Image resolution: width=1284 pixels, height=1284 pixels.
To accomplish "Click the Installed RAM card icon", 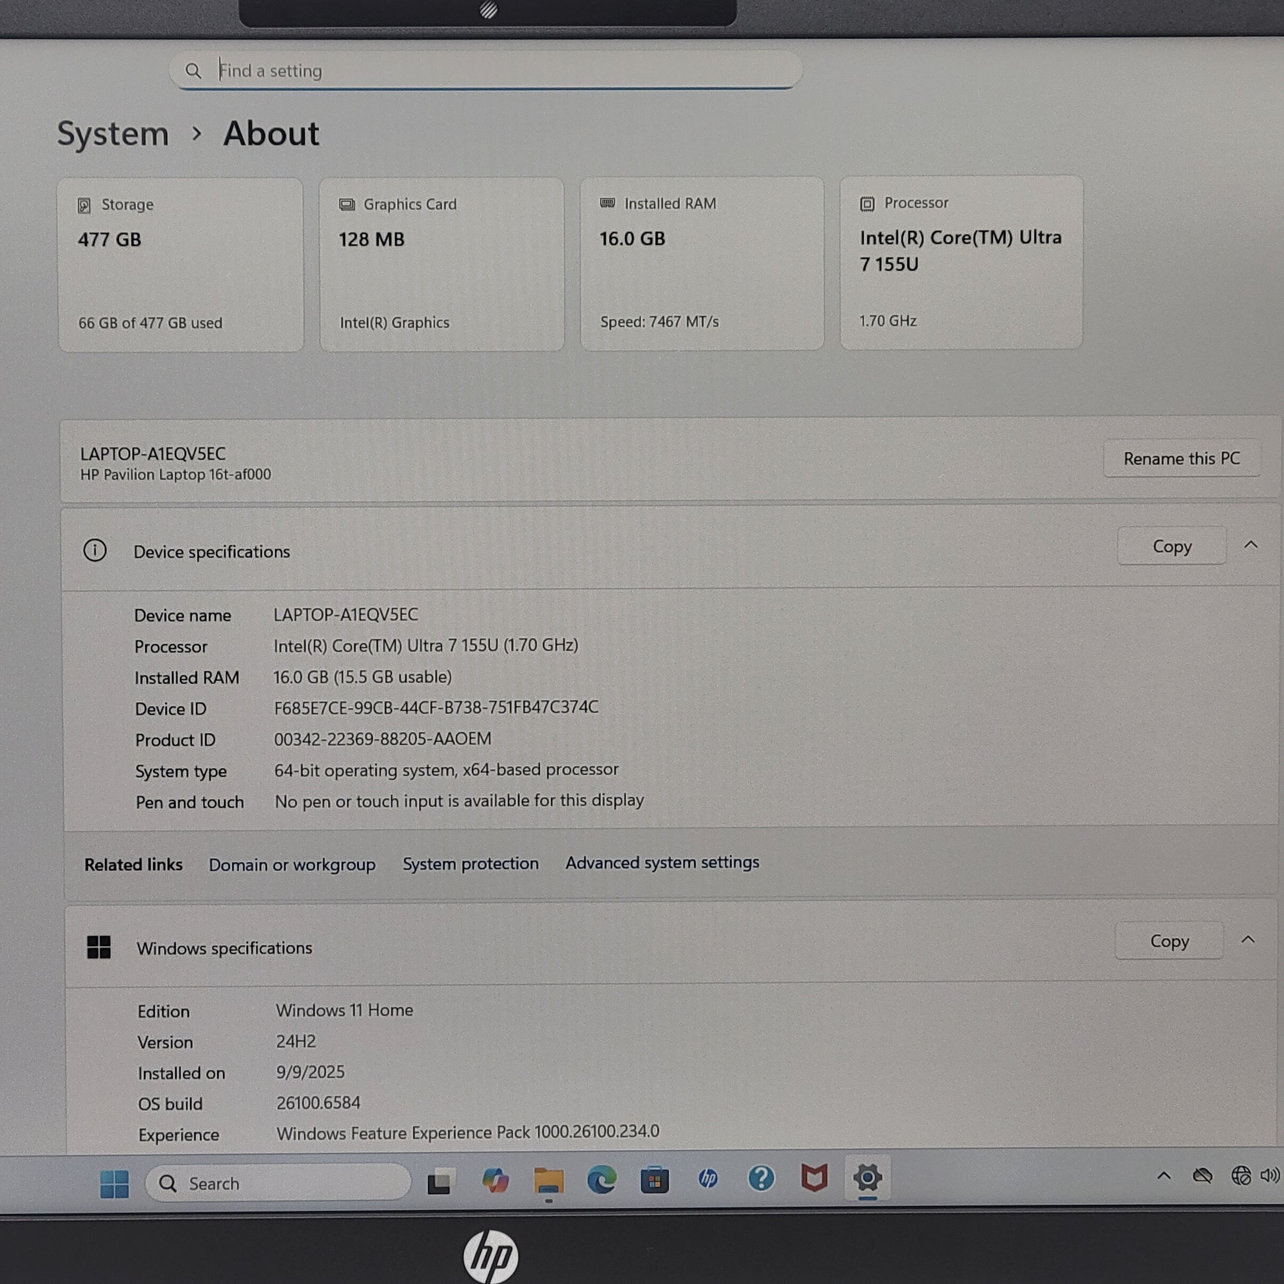I will pos(608,203).
